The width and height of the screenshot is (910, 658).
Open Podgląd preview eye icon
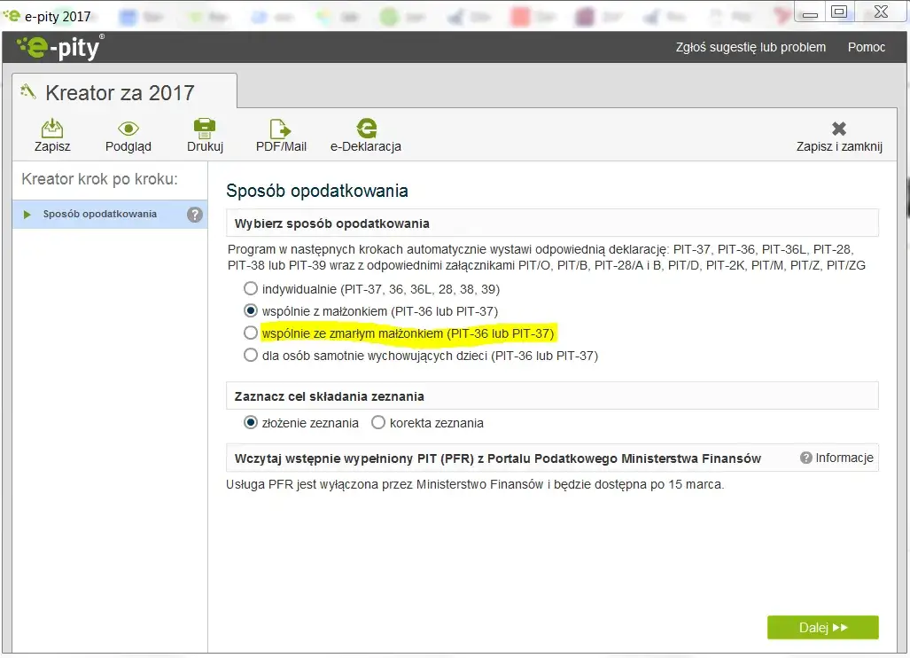pyautogui.click(x=128, y=129)
